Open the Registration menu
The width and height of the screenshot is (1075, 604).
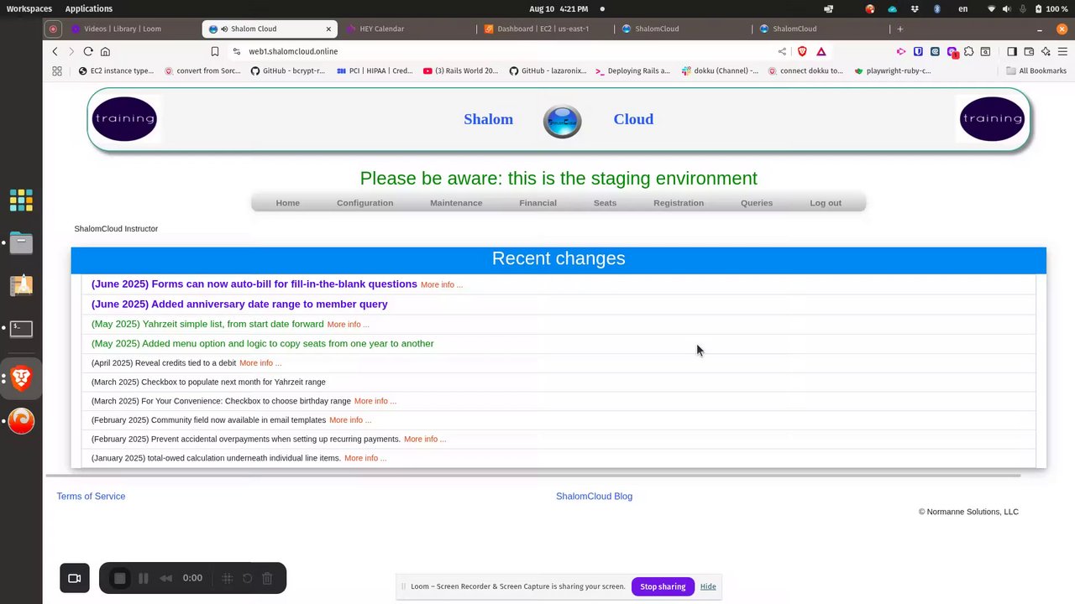679,203
